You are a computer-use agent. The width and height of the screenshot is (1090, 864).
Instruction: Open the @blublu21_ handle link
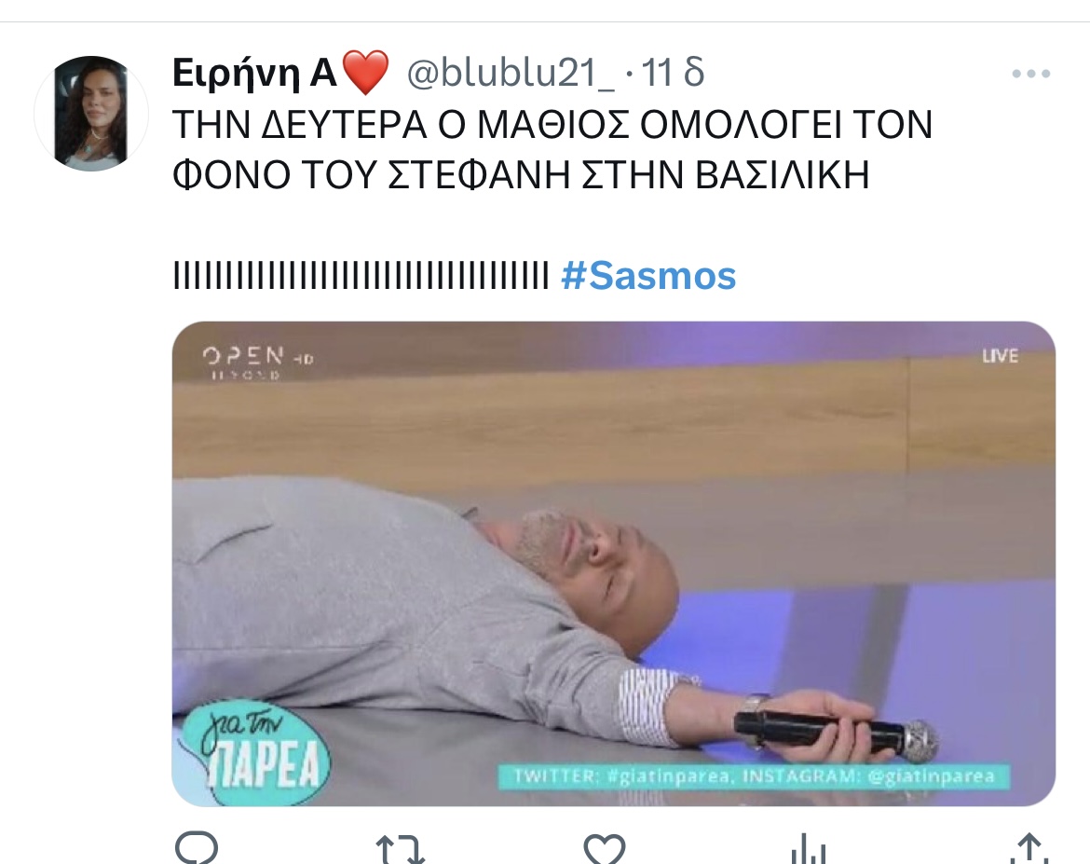click(511, 73)
